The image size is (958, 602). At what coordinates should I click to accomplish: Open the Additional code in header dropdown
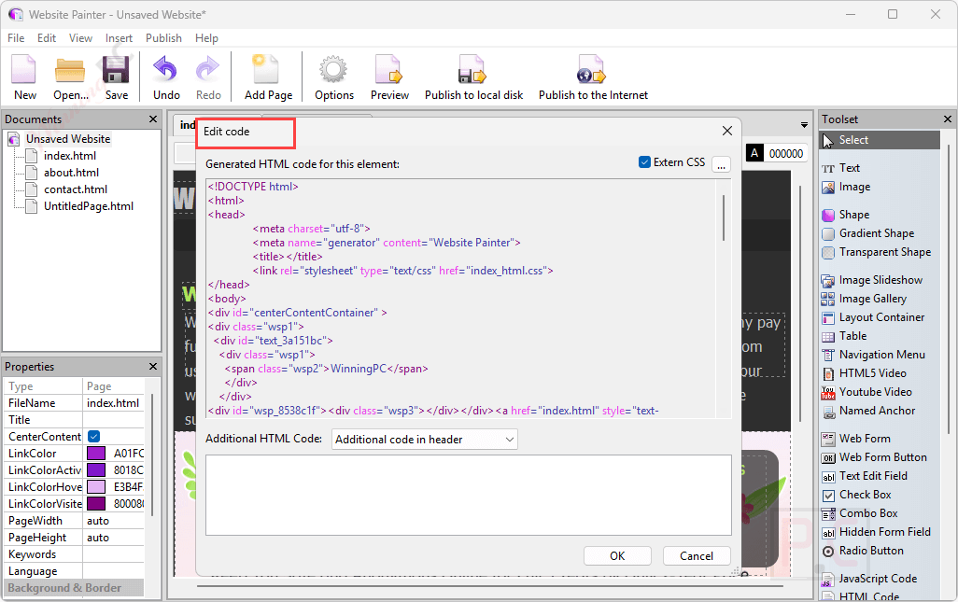pos(425,440)
